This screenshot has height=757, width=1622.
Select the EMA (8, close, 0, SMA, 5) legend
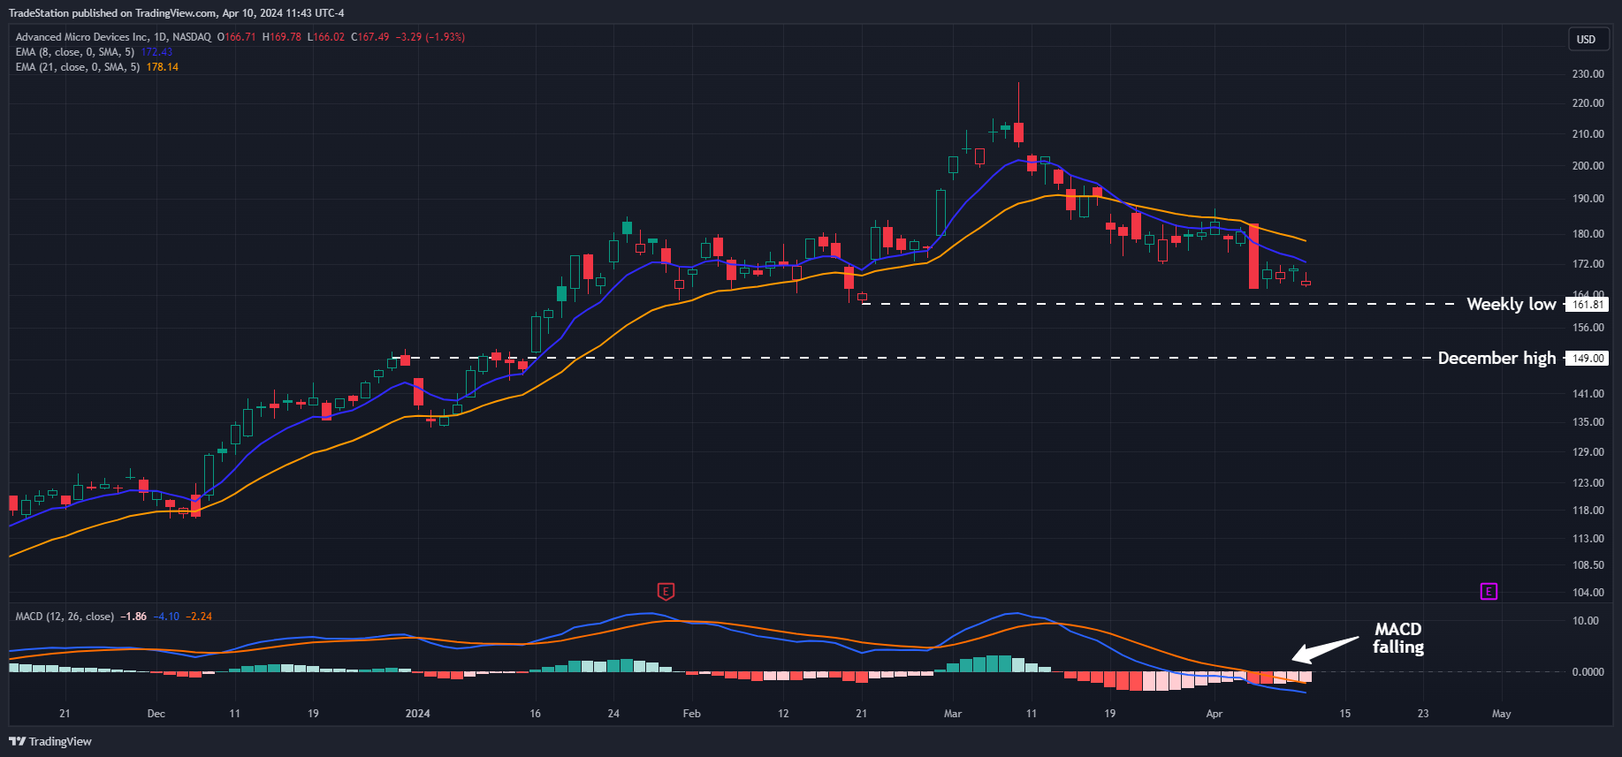click(x=77, y=52)
